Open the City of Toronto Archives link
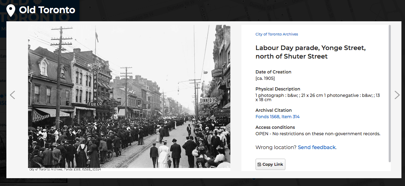 click(277, 34)
